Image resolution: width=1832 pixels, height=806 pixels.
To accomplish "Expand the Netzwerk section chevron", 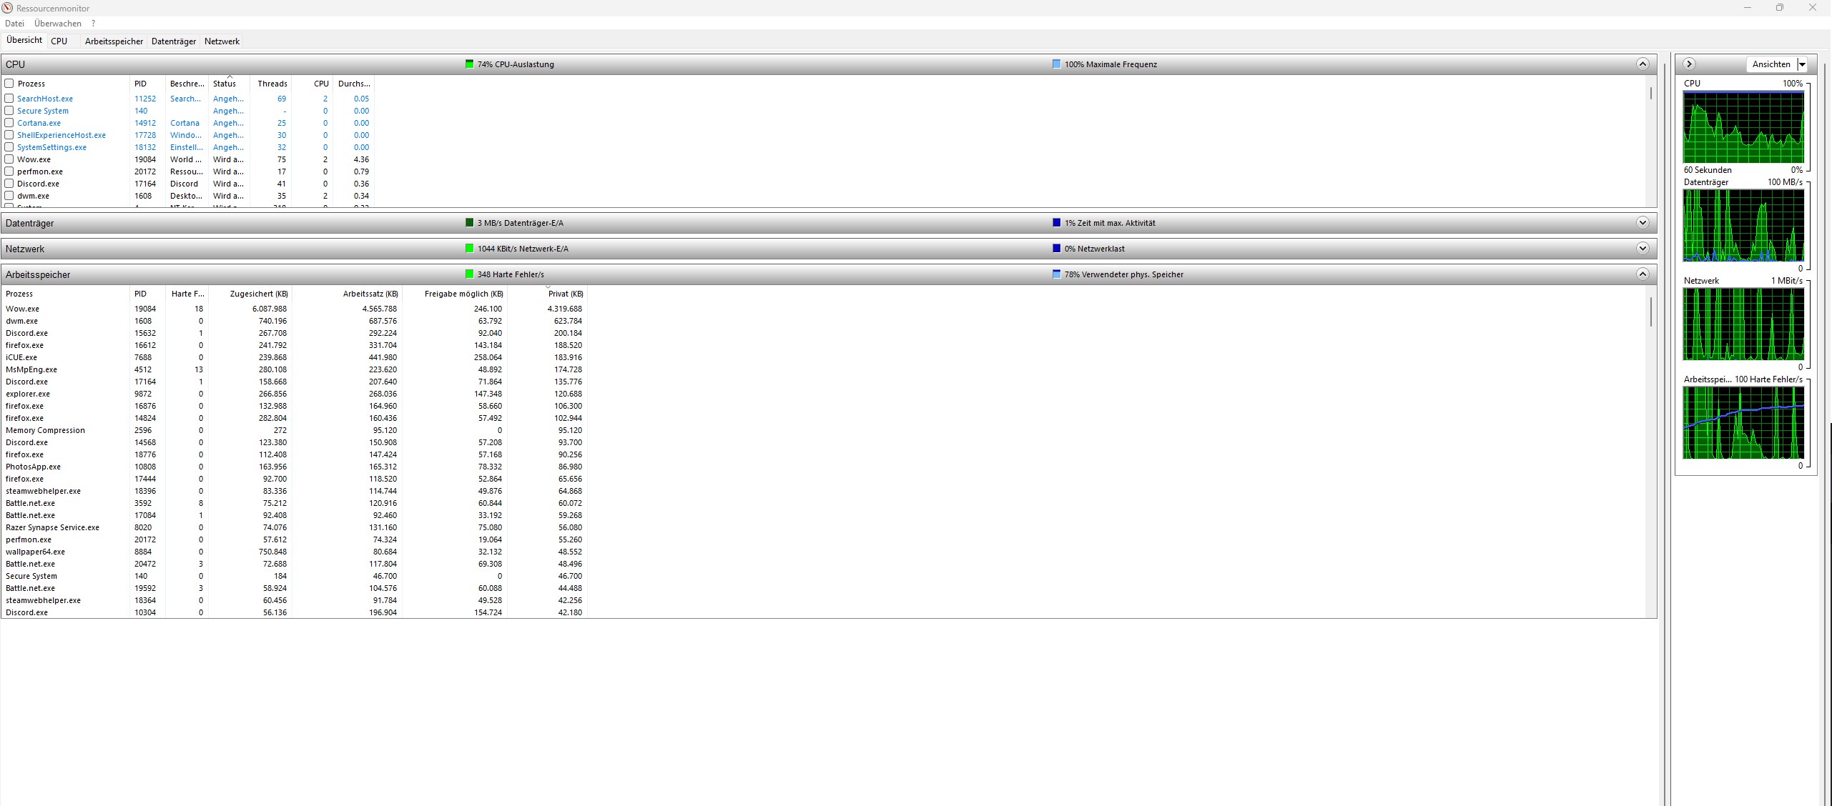I will (1643, 249).
